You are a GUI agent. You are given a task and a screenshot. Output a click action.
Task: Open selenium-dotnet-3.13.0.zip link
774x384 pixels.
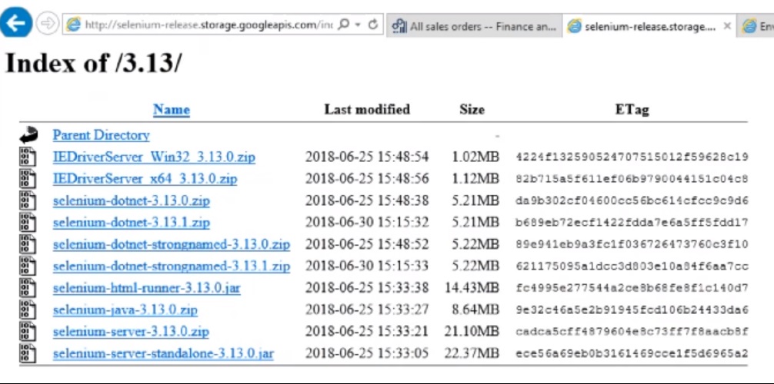coord(132,200)
